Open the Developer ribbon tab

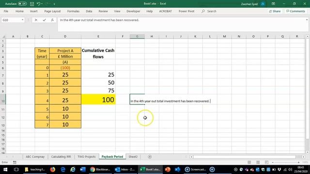tap(133, 11)
